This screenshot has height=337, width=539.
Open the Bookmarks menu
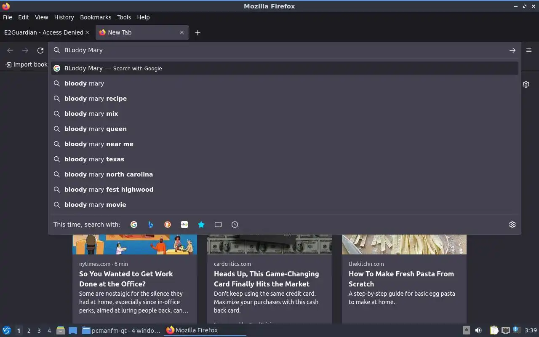[96, 17]
